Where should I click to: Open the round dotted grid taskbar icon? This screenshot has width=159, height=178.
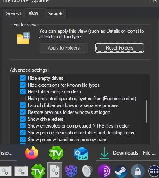pos(154,172)
